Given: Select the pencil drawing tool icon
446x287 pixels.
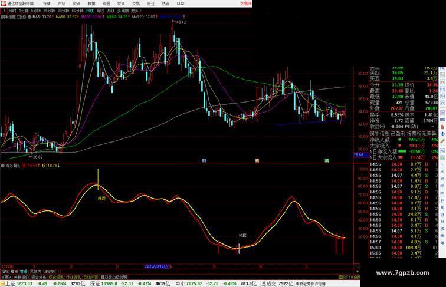Looking at the screenshot, I should pos(442,141).
